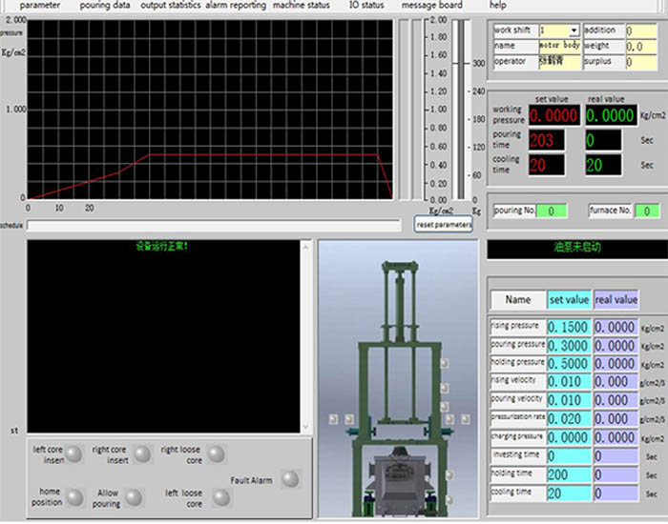Click the green status message in the log

pos(162,246)
